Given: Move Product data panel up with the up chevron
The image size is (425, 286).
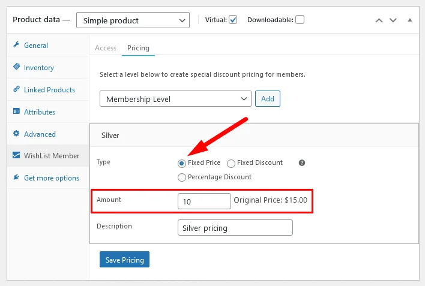Looking at the screenshot, I should [x=379, y=20].
